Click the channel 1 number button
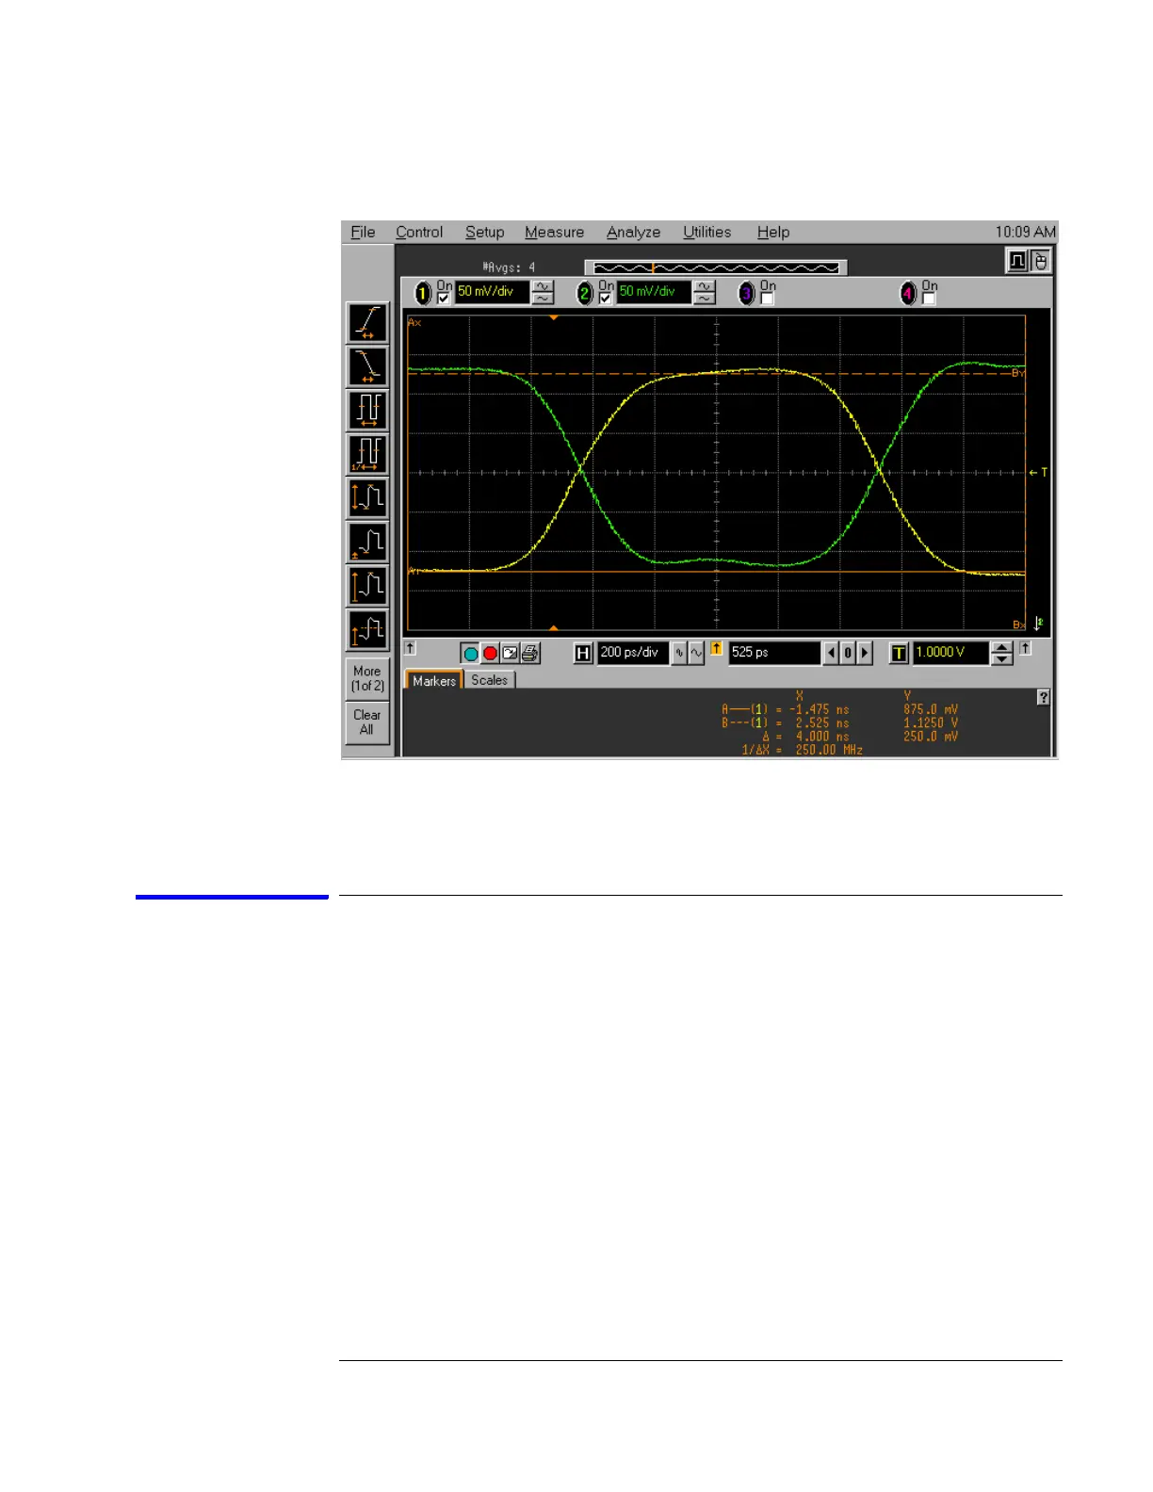This screenshot has height=1492, width=1153. [423, 294]
